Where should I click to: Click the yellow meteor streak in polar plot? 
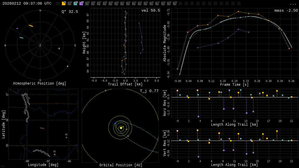[x=31, y=26]
